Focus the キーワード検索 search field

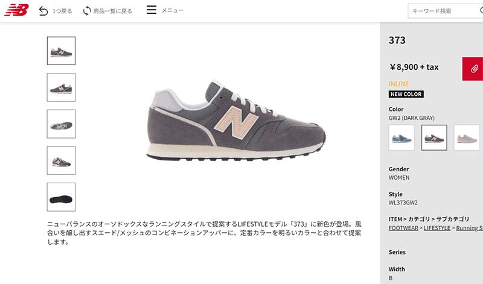point(445,11)
